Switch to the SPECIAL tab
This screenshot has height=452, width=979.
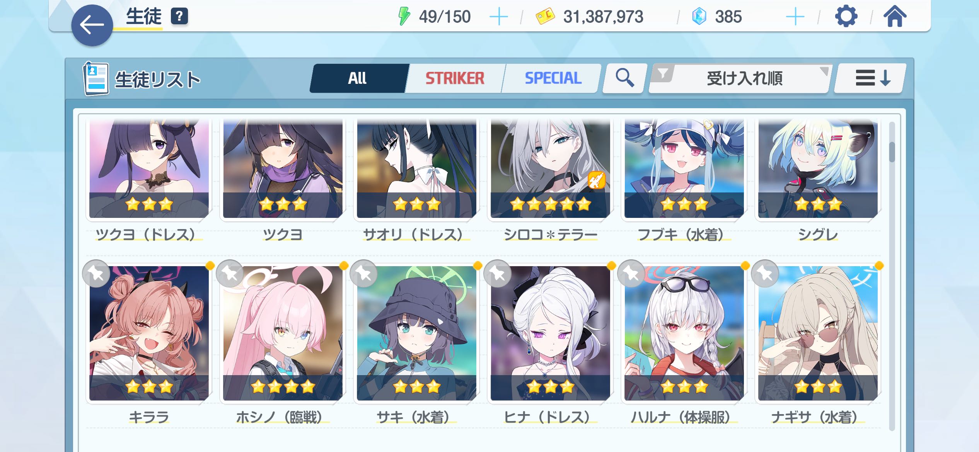553,78
